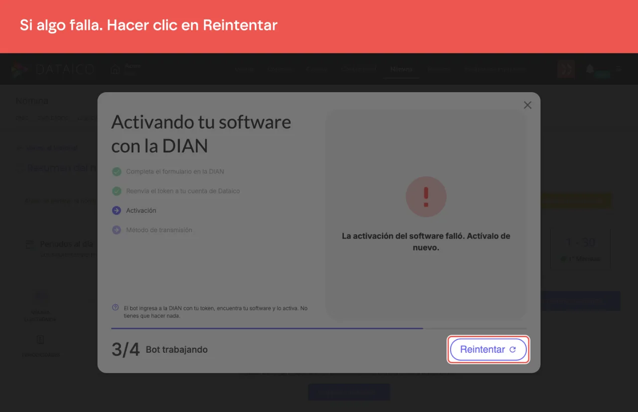
Task: Click 'Periodos al día' in background page
Action: 66,245
